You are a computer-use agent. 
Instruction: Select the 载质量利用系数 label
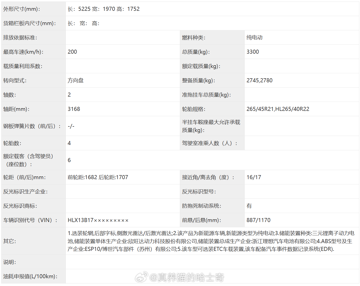(x=23, y=66)
